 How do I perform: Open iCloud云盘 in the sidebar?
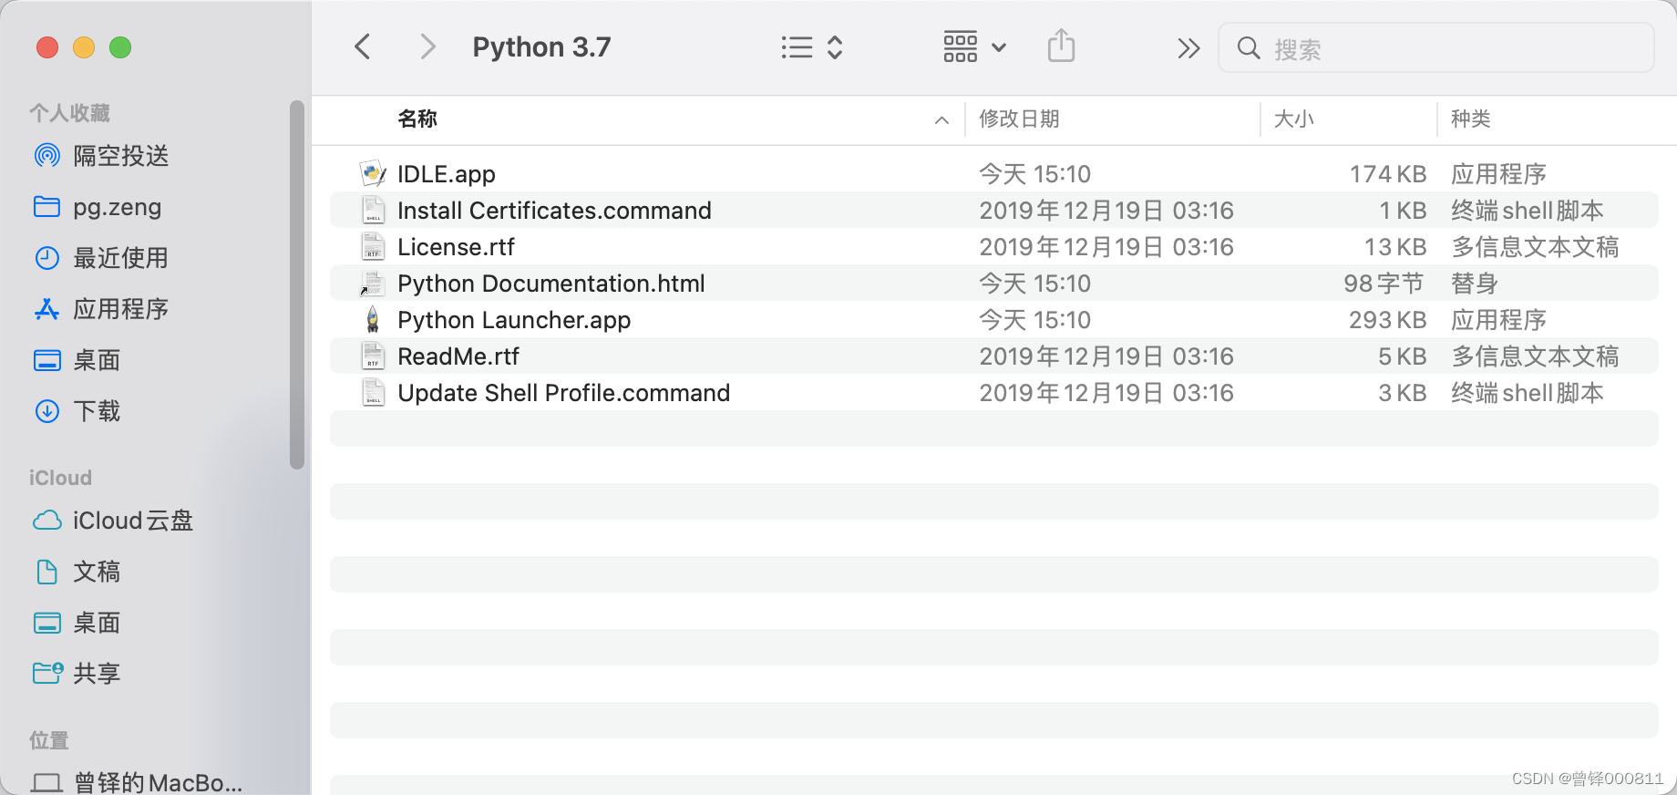(x=133, y=521)
